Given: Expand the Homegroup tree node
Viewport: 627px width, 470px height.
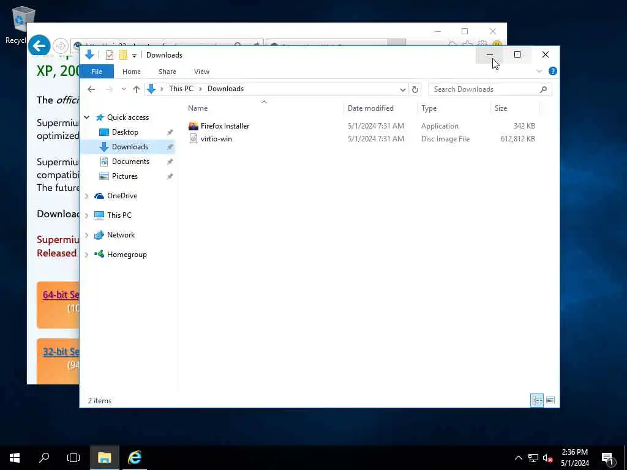Looking at the screenshot, I should pos(87,255).
